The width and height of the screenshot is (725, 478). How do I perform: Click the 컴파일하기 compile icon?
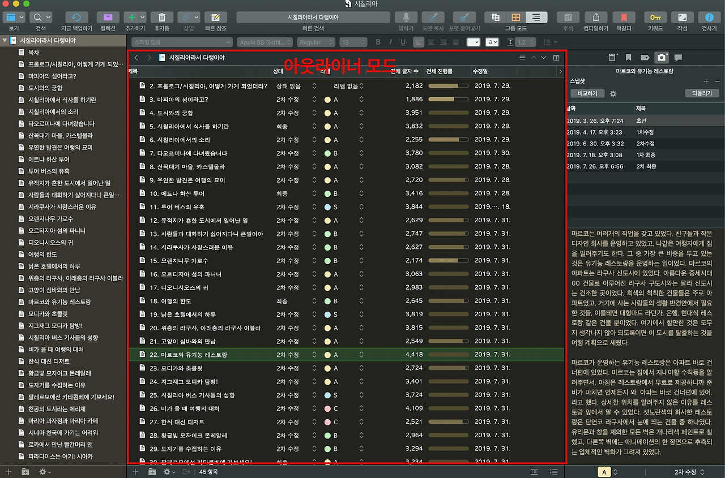[596, 18]
